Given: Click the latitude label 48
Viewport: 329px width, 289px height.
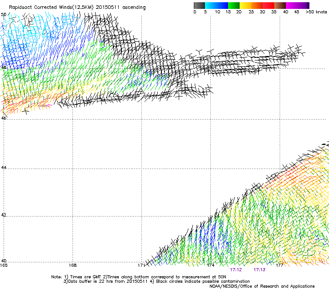Looking at the screenshot, I should [x=4, y=68].
